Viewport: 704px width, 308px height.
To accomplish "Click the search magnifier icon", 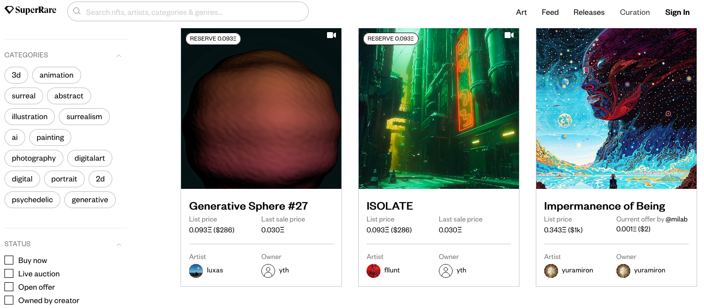I will 77,11.
